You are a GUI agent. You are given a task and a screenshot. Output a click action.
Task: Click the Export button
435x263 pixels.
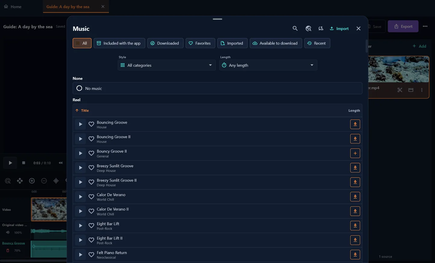[403, 26]
